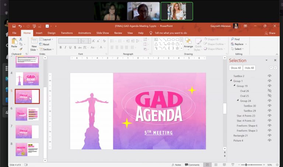Click the Save icon in quick access toolbar

pos(14,26)
